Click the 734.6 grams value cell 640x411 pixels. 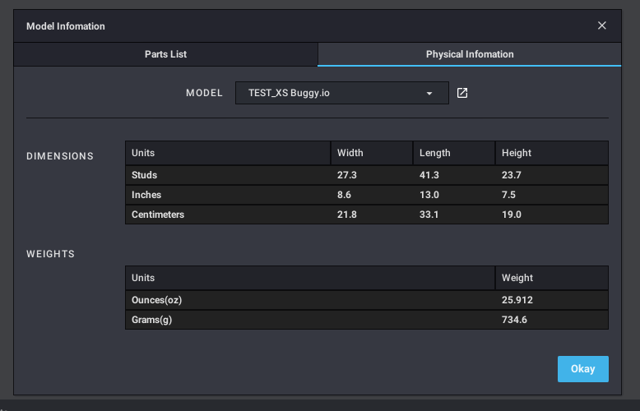click(552, 320)
